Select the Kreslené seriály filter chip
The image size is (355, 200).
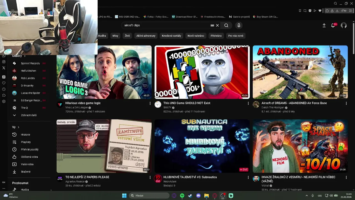(x=171, y=36)
